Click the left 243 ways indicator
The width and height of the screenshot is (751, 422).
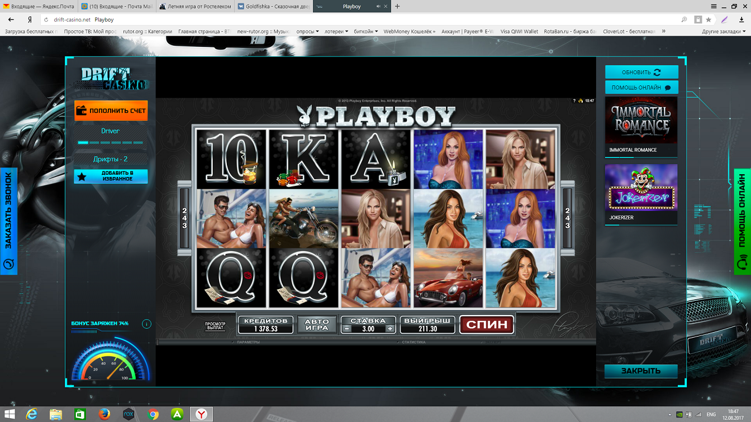click(x=184, y=218)
